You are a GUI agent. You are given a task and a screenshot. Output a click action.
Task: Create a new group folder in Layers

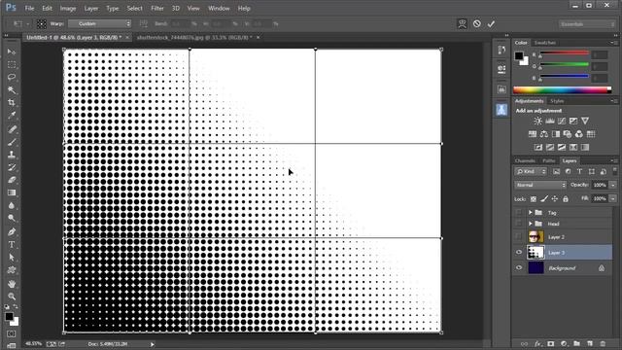(x=576, y=343)
